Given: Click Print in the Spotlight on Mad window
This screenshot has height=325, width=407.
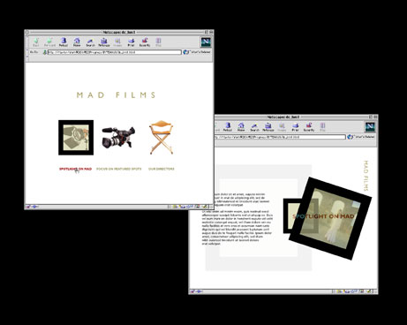Looking at the screenshot, I should tap(295, 127).
